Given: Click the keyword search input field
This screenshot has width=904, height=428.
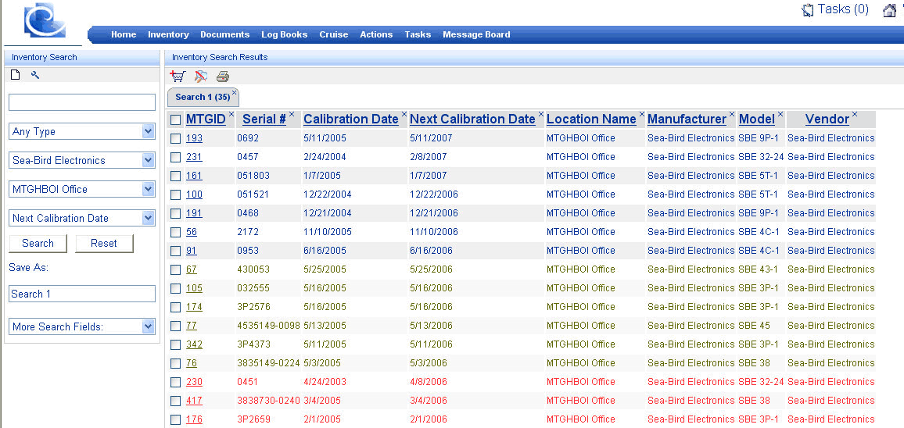Looking at the screenshot, I should coord(82,102).
